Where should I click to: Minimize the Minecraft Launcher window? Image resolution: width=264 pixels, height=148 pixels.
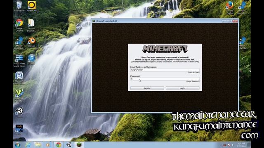[224, 21]
